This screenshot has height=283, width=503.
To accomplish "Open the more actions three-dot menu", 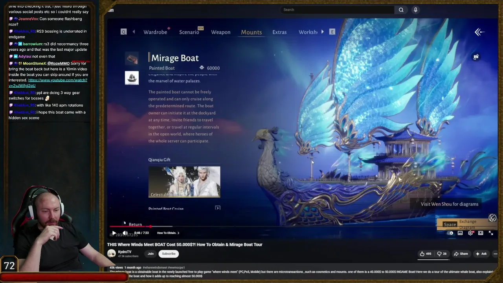I will 495,254.
